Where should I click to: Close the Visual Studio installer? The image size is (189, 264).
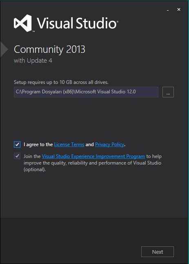(179, 9)
